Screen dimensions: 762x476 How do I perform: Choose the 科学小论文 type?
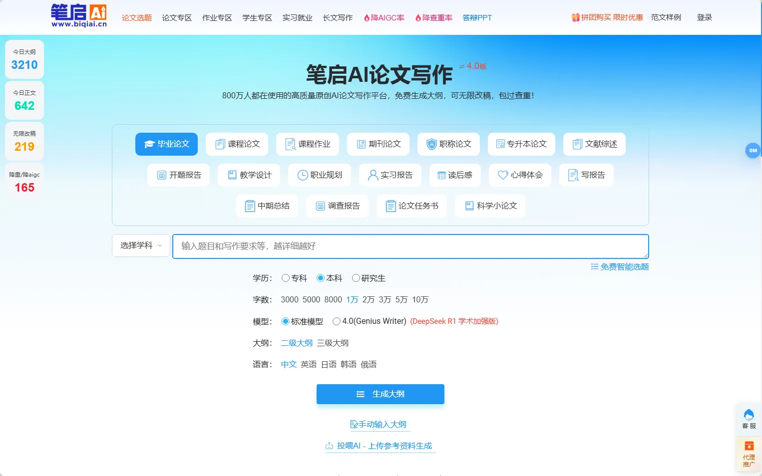tap(490, 206)
